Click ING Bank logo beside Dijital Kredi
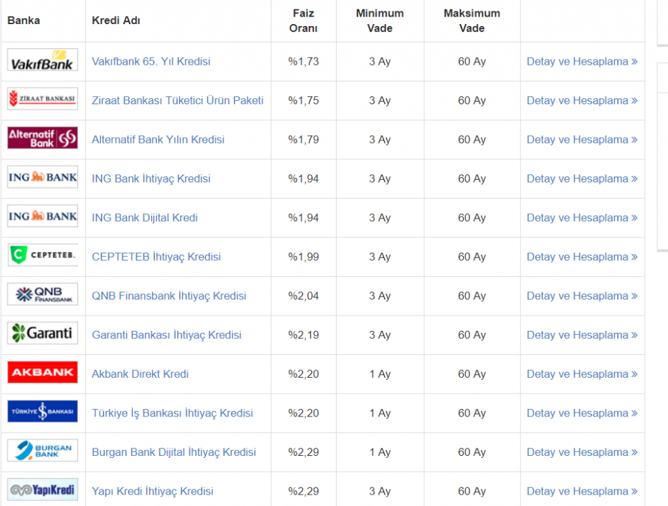The height and width of the screenshot is (506, 668). pos(43,216)
